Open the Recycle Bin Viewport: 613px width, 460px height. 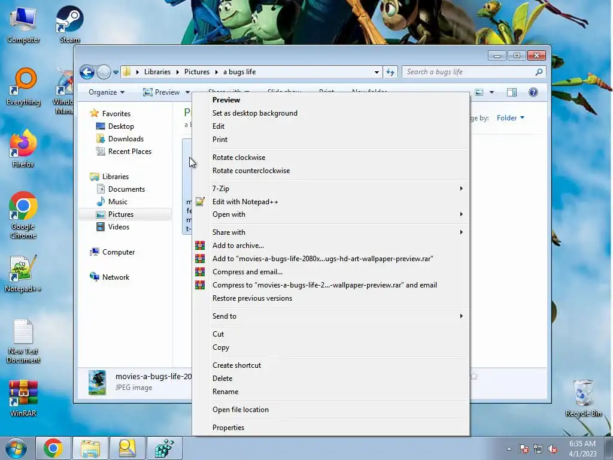[x=583, y=398]
